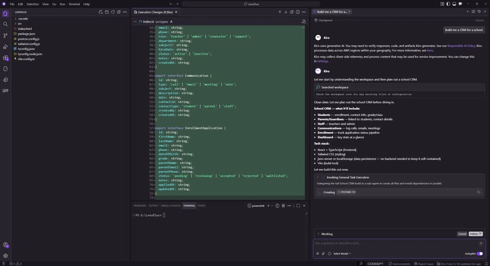This screenshot has height=266, width=490.
Task: Click into the chat question input field
Action: 395,243
